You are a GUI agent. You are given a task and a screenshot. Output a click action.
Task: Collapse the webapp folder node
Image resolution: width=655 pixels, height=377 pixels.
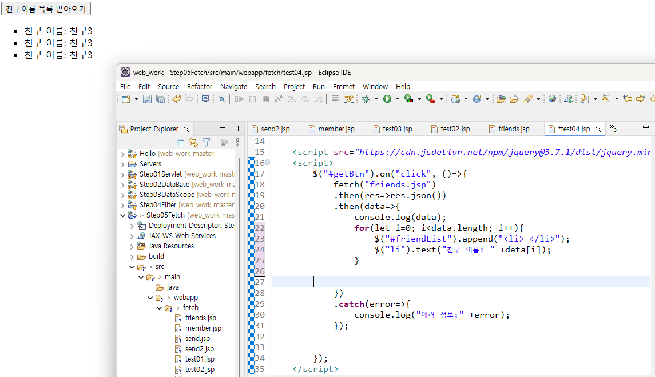pyautogui.click(x=150, y=298)
